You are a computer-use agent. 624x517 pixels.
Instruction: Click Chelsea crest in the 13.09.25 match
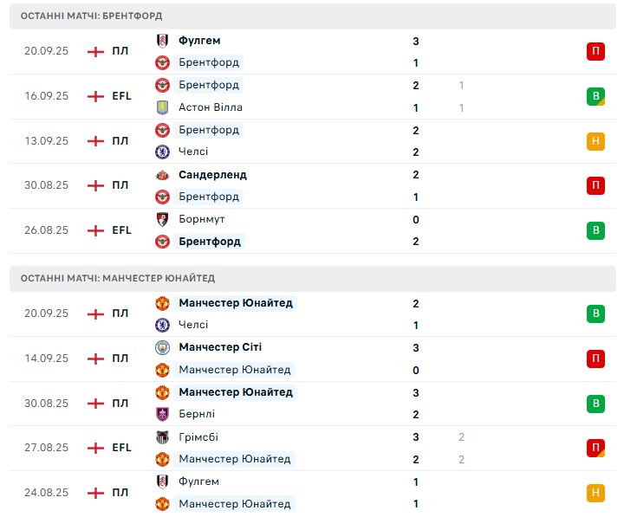tap(162, 152)
